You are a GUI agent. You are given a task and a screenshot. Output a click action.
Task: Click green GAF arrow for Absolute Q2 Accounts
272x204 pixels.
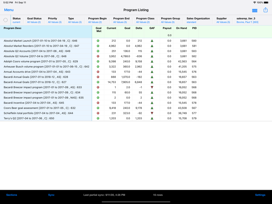tap(152, 51)
